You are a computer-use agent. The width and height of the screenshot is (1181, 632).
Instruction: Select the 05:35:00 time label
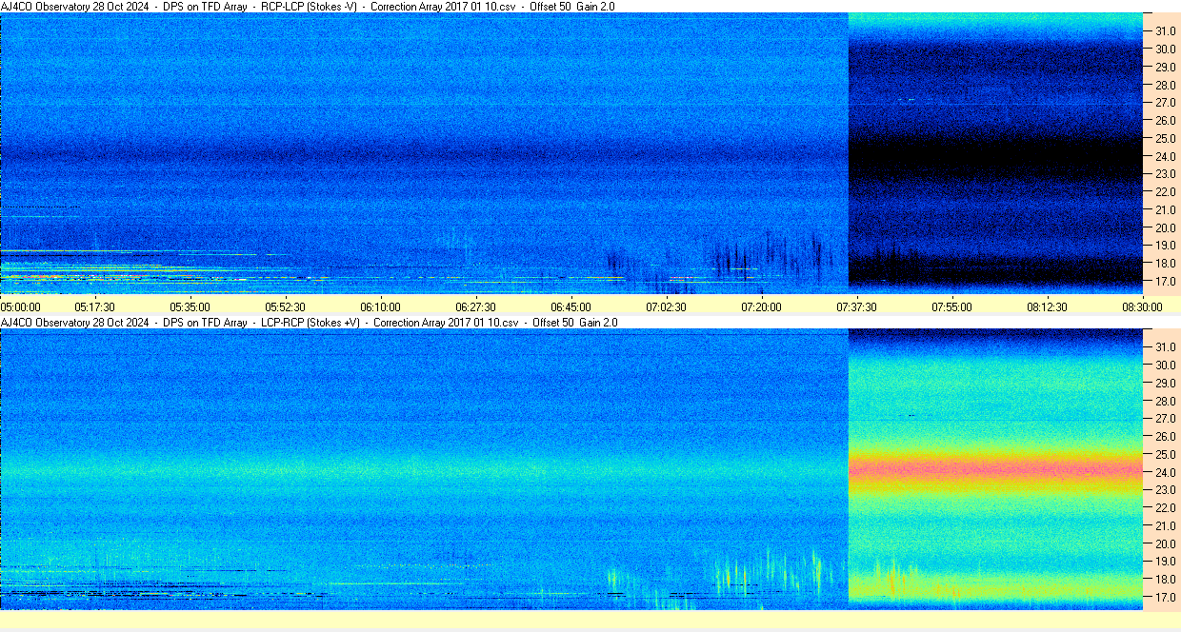tap(190, 306)
